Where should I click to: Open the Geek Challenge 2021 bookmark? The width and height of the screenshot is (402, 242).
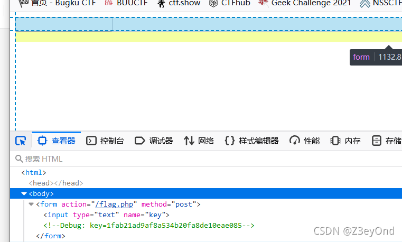pos(305,3)
